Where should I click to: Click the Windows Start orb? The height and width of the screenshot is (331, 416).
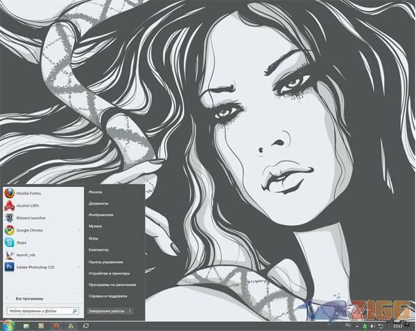coord(8,325)
